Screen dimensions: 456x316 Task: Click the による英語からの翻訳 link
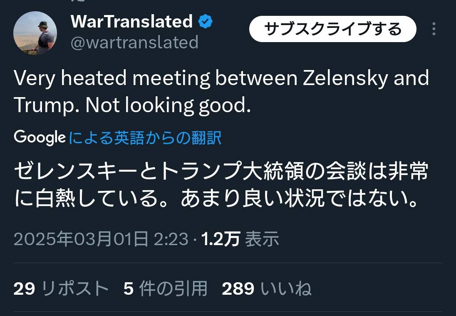(145, 138)
